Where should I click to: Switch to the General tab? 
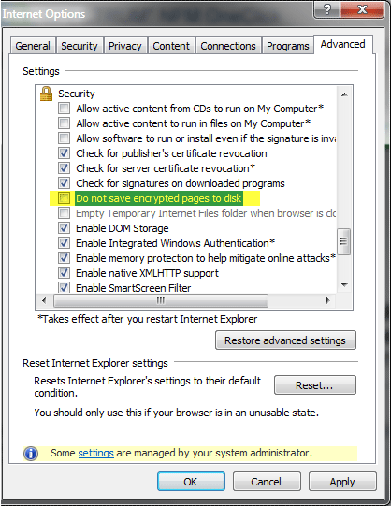click(33, 46)
